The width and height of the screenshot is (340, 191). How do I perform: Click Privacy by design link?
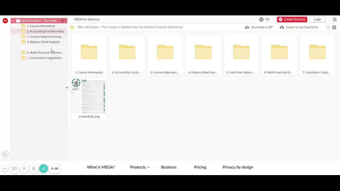point(238,167)
